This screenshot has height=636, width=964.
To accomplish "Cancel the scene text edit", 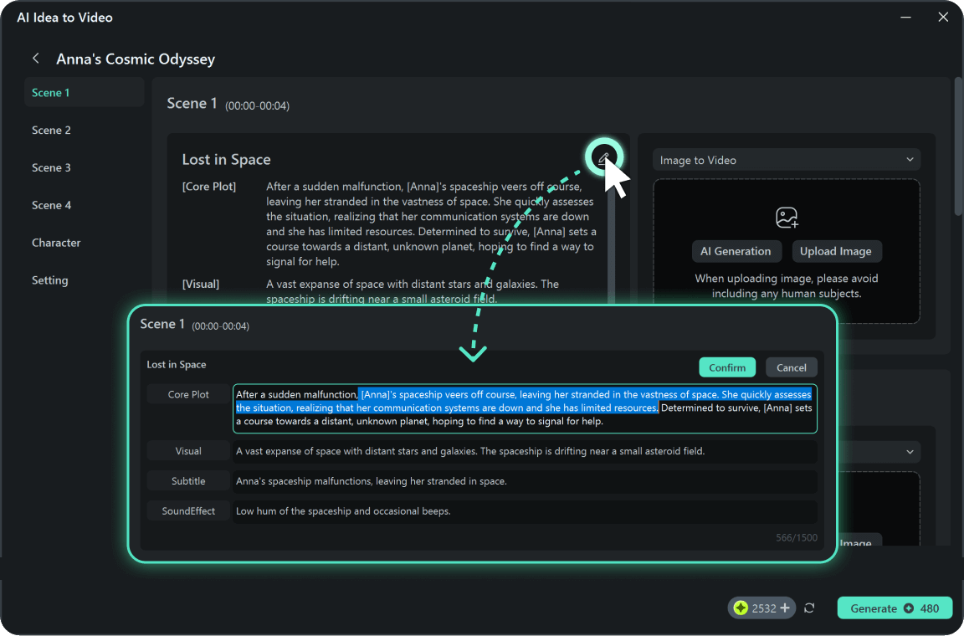I will [791, 367].
